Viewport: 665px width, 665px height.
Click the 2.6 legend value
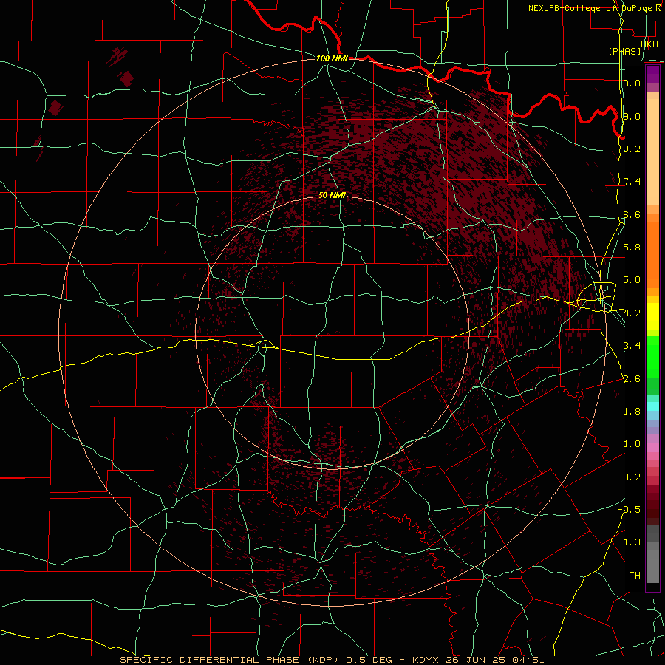[x=632, y=379]
